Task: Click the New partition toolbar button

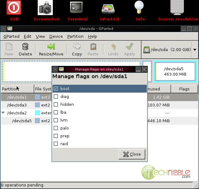Action: coord(9,49)
